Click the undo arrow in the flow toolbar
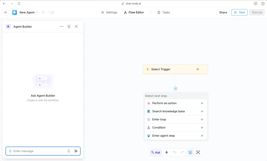The image size is (267, 161). pos(174,152)
